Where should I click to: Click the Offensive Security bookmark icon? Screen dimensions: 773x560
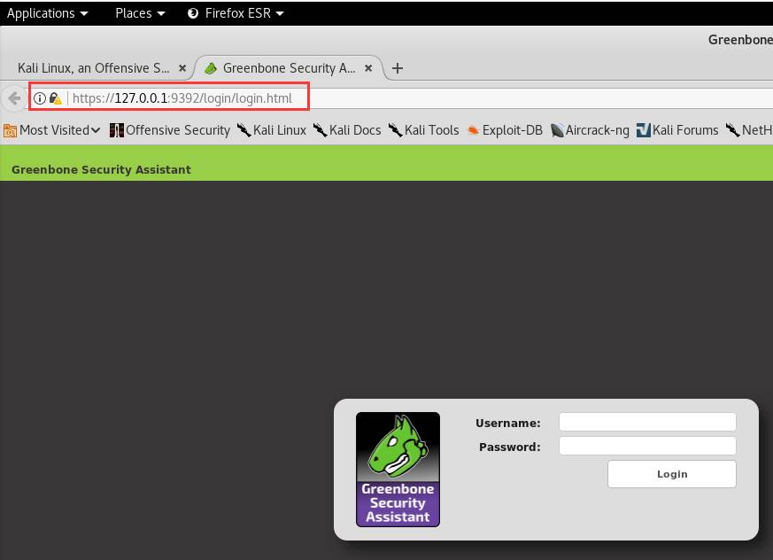(x=116, y=130)
